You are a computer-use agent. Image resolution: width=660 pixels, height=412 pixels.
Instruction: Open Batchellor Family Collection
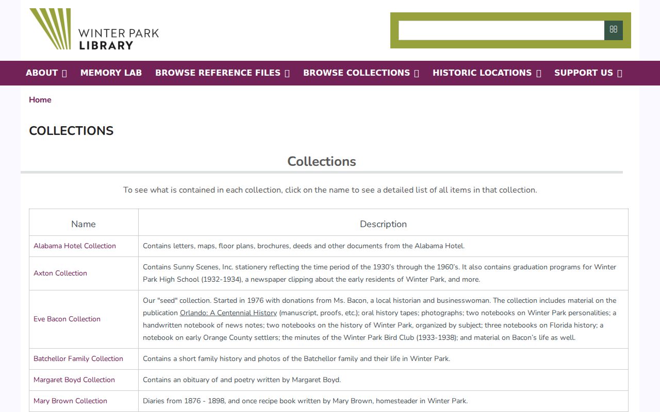coord(78,358)
